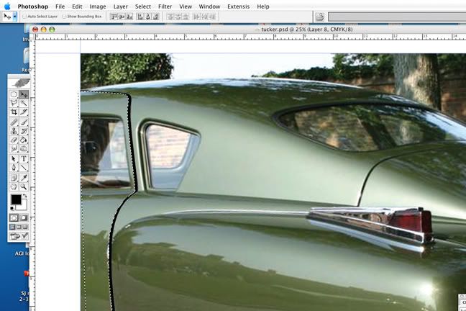This screenshot has height=311, width=466.
Task: Select the Move tool
Action: (x=24, y=94)
